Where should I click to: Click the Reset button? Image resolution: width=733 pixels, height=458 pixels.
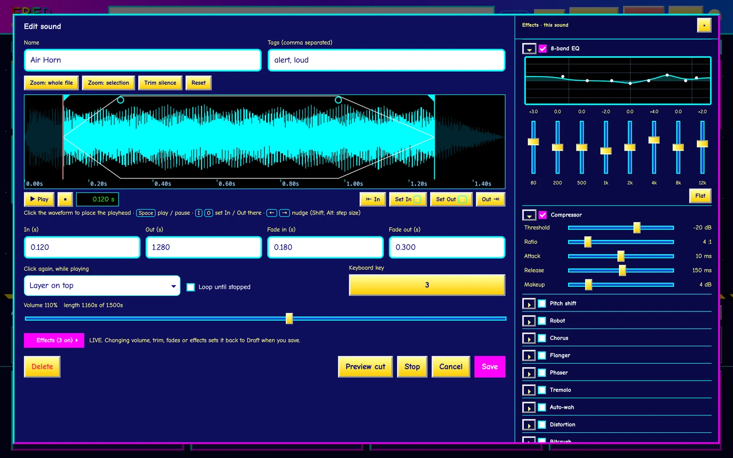pyautogui.click(x=198, y=83)
